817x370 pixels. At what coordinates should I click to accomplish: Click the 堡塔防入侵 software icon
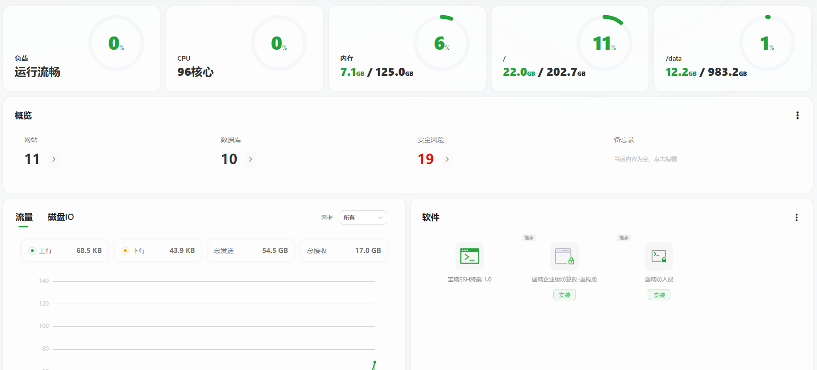click(x=659, y=256)
